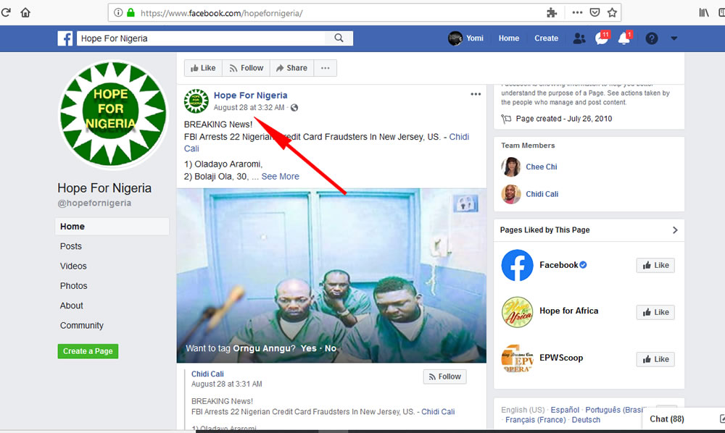
Task: Open the account dropdown arrow
Action: (674, 38)
